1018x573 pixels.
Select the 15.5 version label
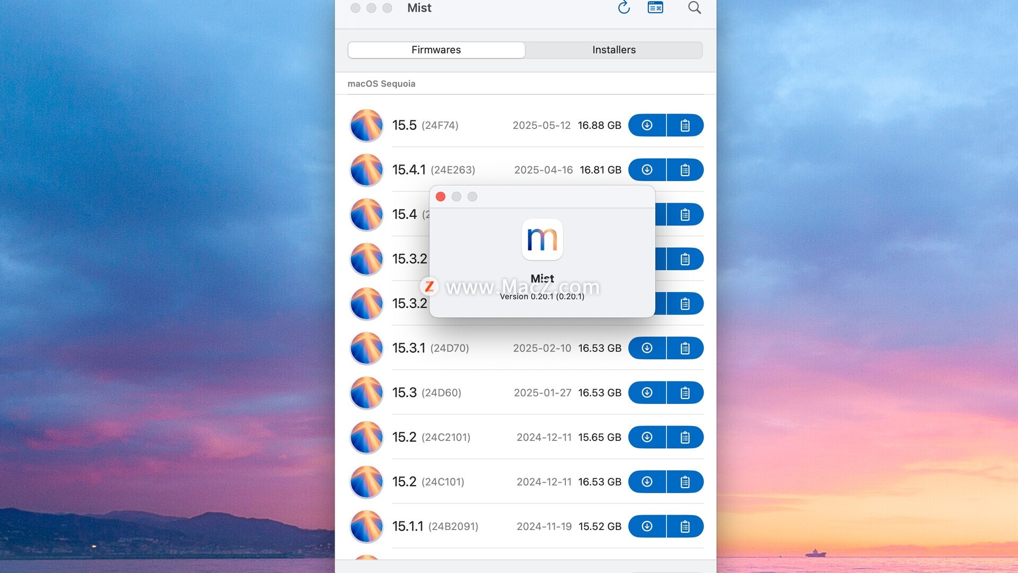405,125
